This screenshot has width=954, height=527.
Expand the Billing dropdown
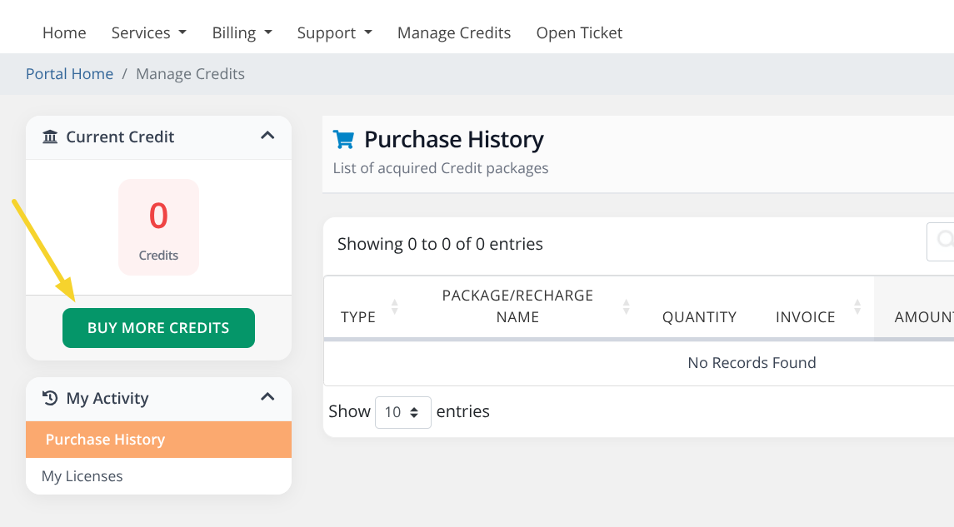pyautogui.click(x=242, y=32)
